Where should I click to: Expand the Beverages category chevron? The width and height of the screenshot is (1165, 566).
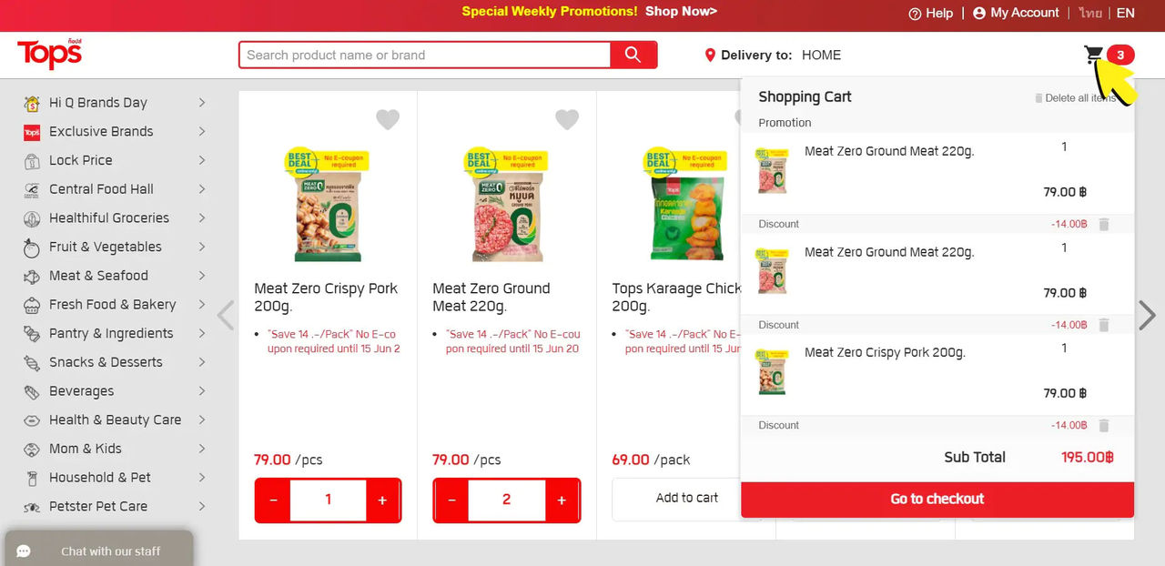click(202, 391)
